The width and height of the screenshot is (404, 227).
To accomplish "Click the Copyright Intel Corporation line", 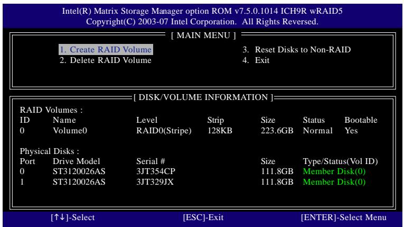I will pyautogui.click(x=202, y=22).
